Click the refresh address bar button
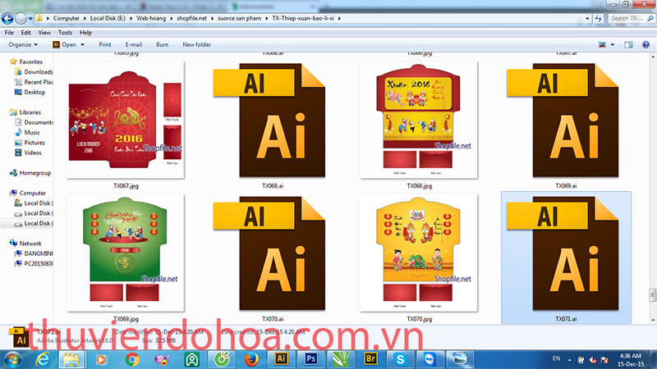This screenshot has height=369, width=657. 599,18
